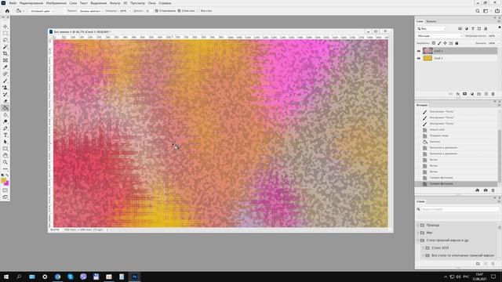Create new snapshot in History panel
Viewport: 502px width, 282px height.
point(486,190)
